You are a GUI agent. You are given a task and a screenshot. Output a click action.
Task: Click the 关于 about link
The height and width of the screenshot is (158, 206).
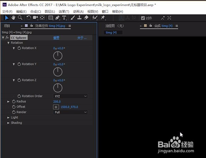tap(82, 38)
